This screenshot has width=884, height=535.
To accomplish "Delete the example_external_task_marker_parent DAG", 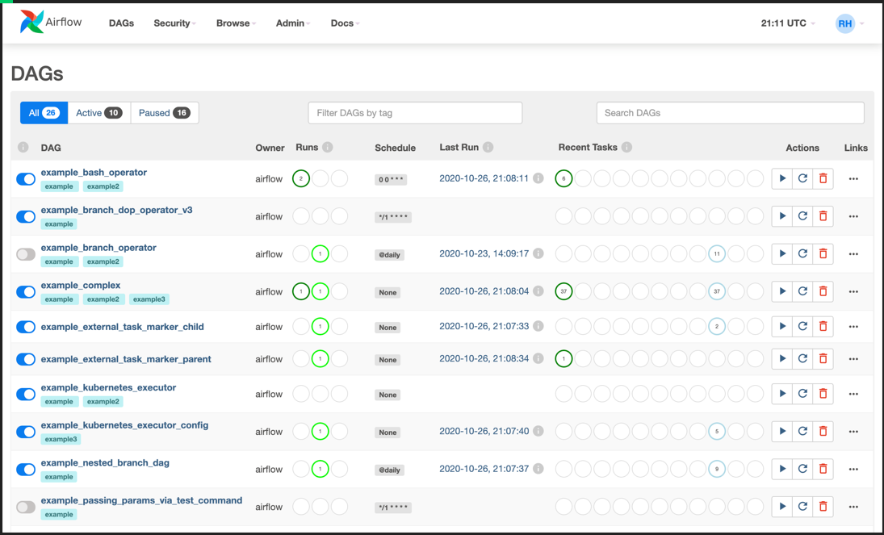I will tap(823, 358).
